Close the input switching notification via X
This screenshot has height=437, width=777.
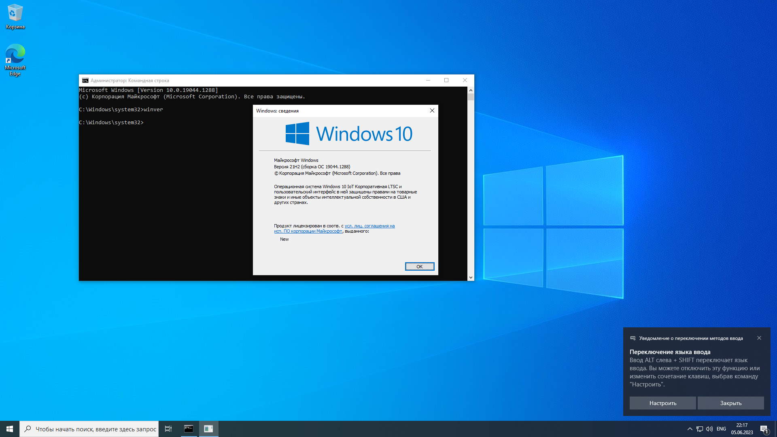[x=759, y=338]
